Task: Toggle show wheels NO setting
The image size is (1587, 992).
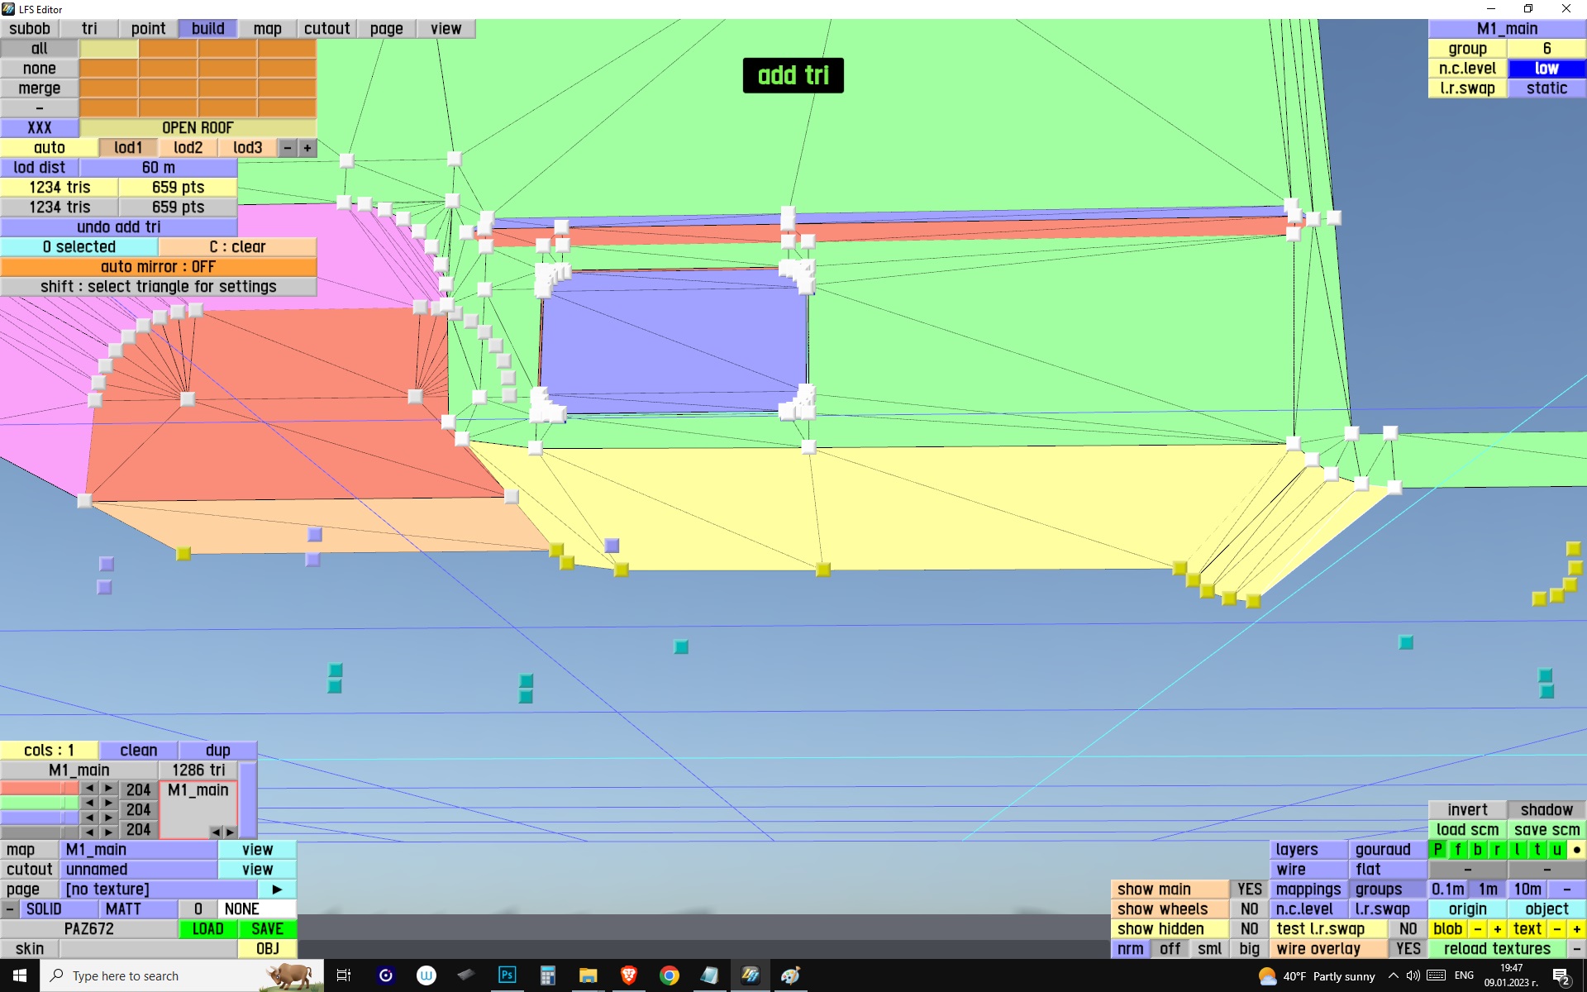Action: 1249,909
